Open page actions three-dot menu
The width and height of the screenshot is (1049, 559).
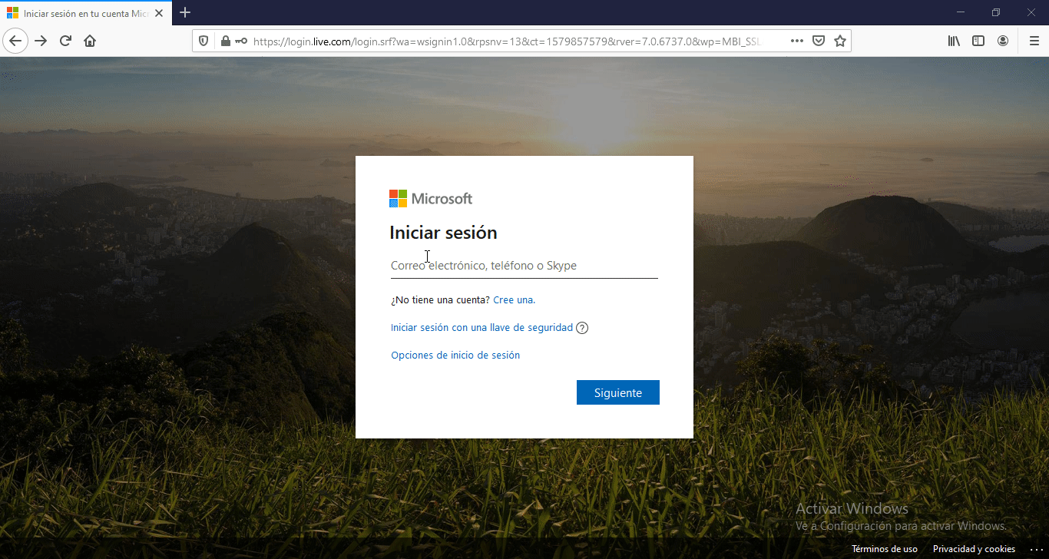(797, 41)
